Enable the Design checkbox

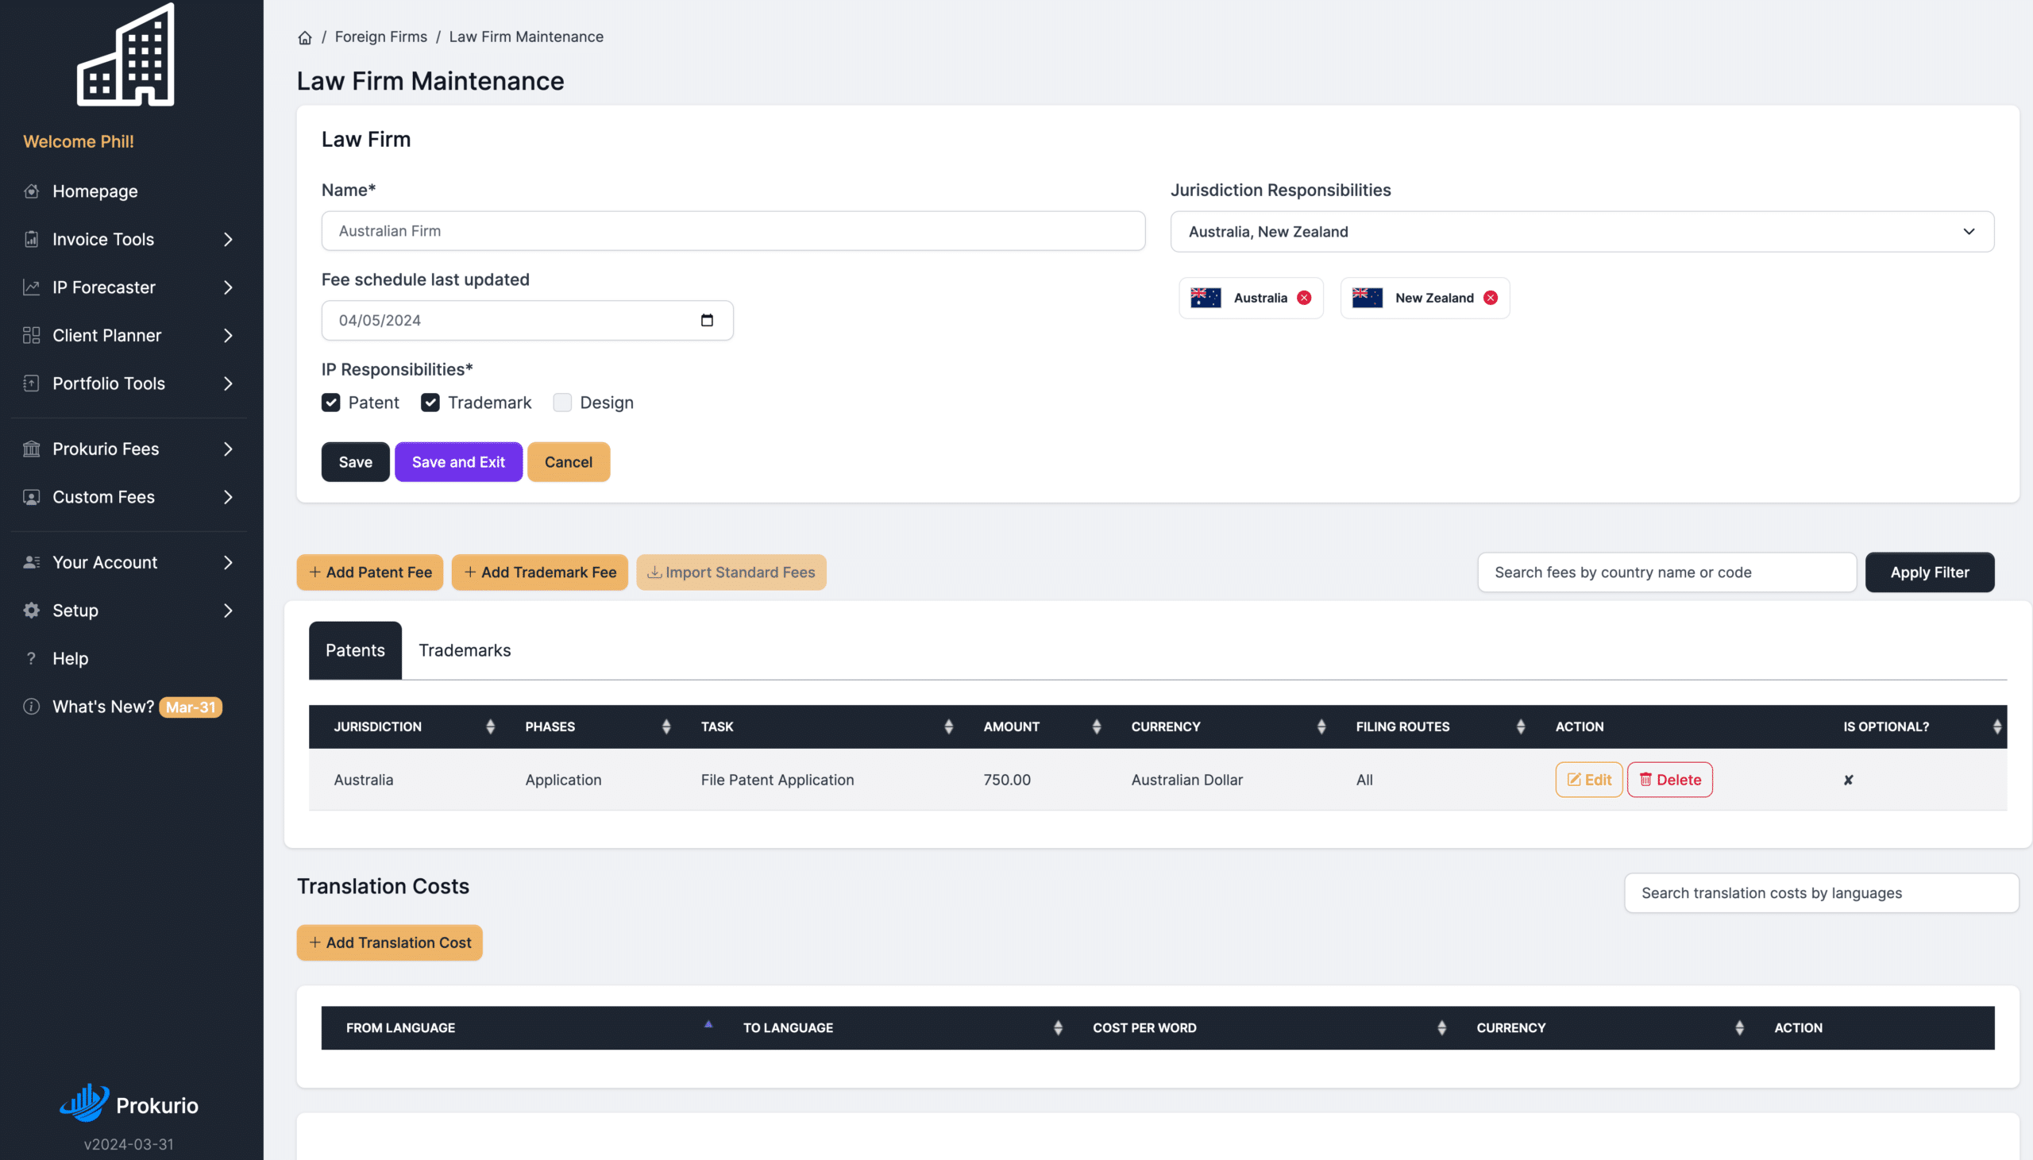[562, 403]
